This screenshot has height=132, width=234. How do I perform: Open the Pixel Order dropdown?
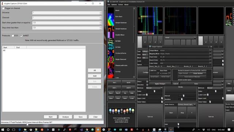[210, 57]
